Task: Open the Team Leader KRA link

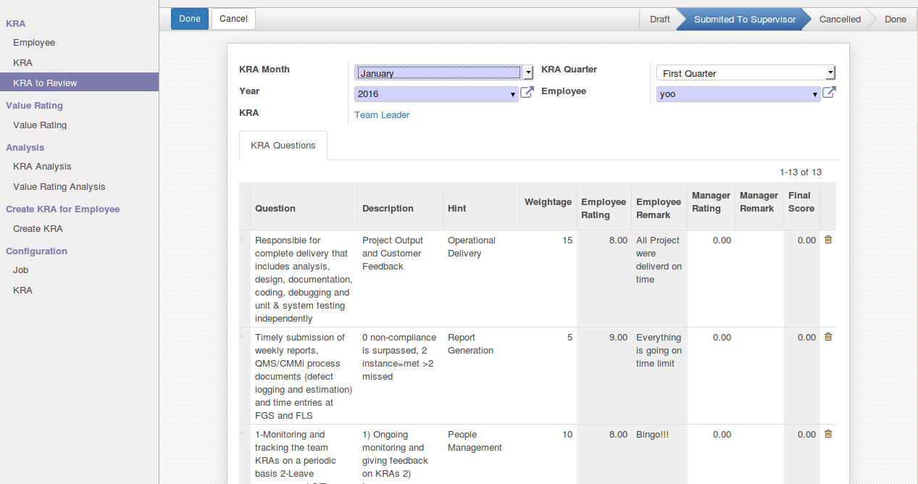Action: pyautogui.click(x=382, y=115)
